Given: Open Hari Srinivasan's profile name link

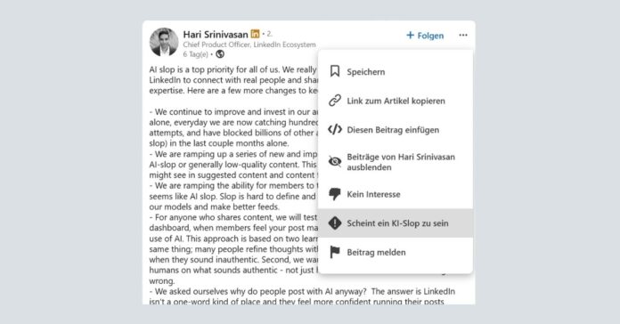Looking at the screenshot, I should coord(216,35).
